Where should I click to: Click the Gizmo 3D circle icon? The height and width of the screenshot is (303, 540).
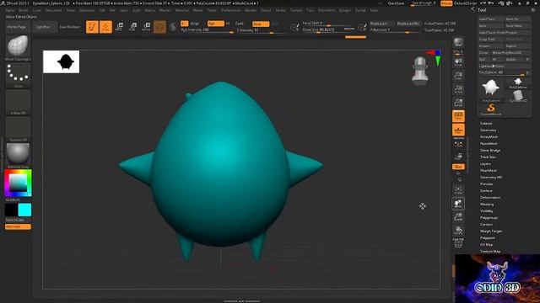pos(159,27)
